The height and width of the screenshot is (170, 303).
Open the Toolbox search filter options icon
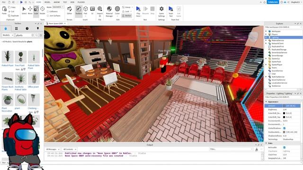click(41, 35)
